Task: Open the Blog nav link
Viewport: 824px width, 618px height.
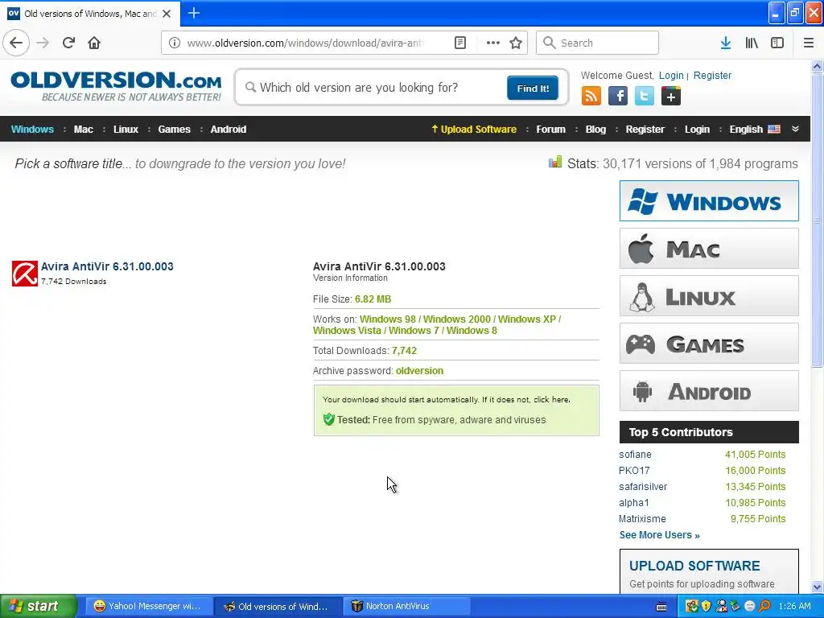Action: [595, 130]
